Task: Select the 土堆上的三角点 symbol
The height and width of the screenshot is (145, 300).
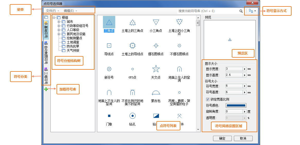Action: [133, 22]
